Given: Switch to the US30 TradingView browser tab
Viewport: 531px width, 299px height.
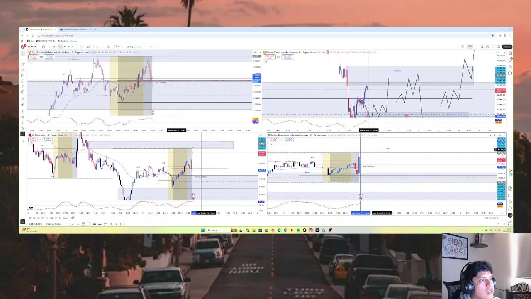Looking at the screenshot, I should [x=41, y=29].
